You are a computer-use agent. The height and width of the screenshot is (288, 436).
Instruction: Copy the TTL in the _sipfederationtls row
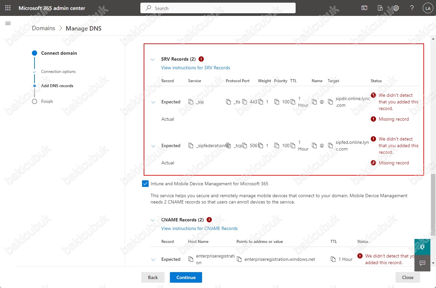[x=293, y=145]
